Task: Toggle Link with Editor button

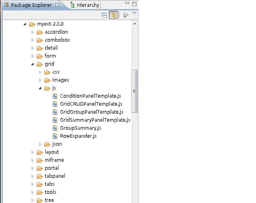Action: pyautogui.click(x=114, y=15)
